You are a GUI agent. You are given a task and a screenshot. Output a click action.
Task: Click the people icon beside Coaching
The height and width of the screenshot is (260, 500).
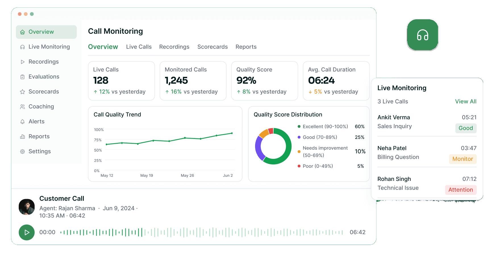tap(22, 107)
